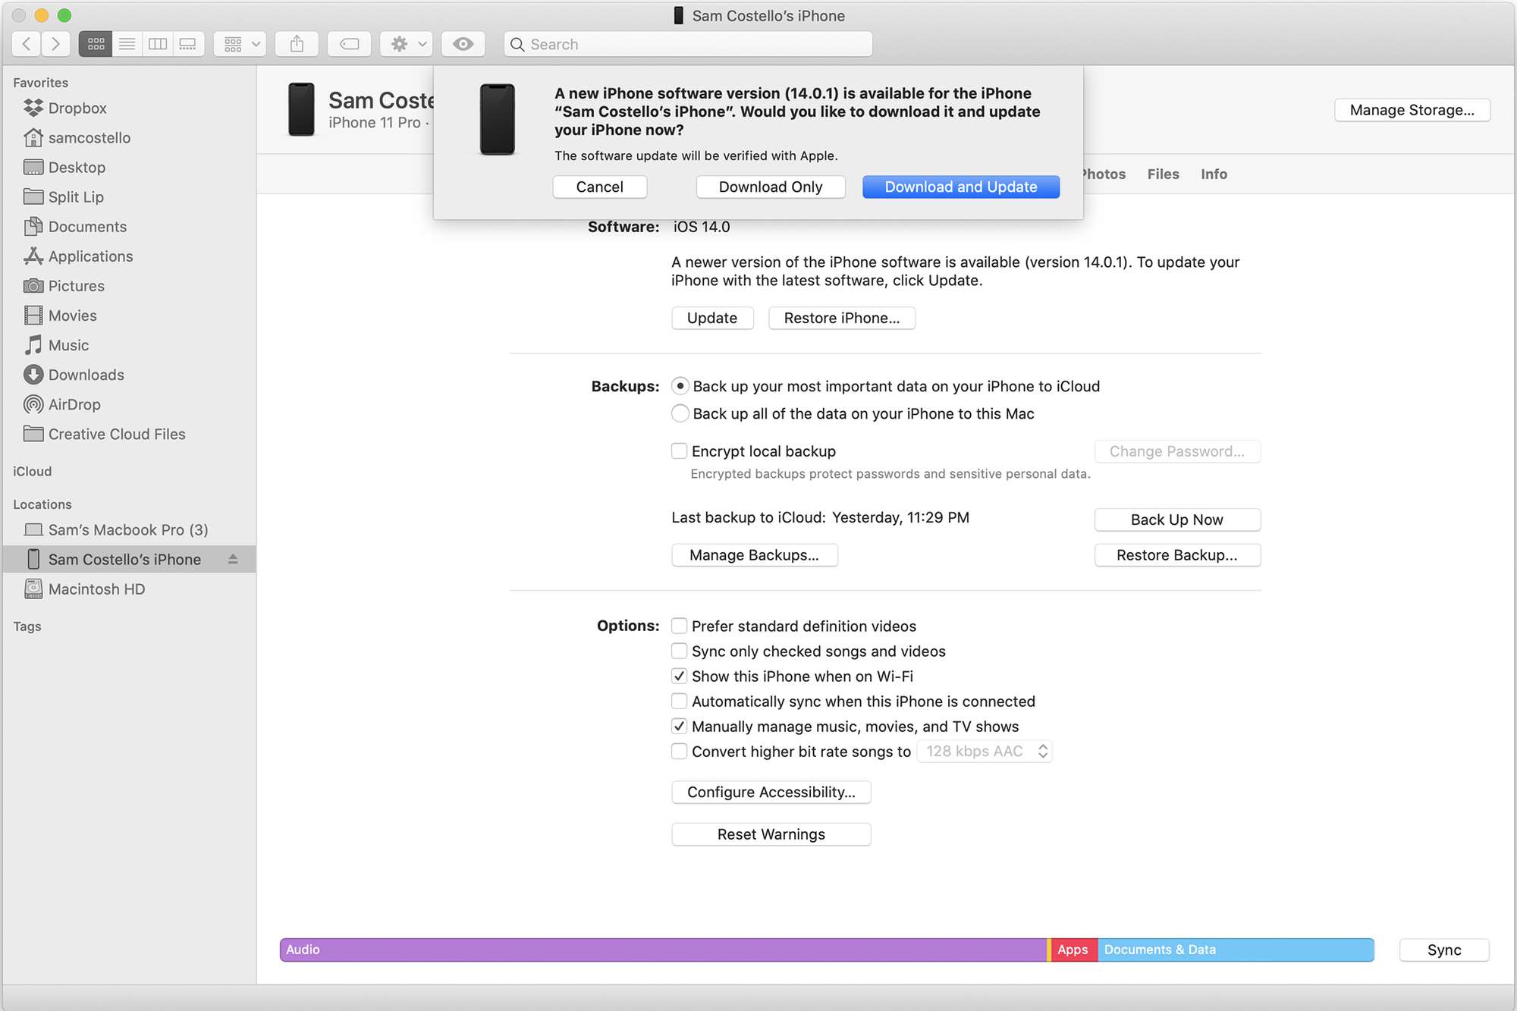The width and height of the screenshot is (1517, 1011).
Task: Switch to column view in toolbar
Action: click(x=157, y=44)
